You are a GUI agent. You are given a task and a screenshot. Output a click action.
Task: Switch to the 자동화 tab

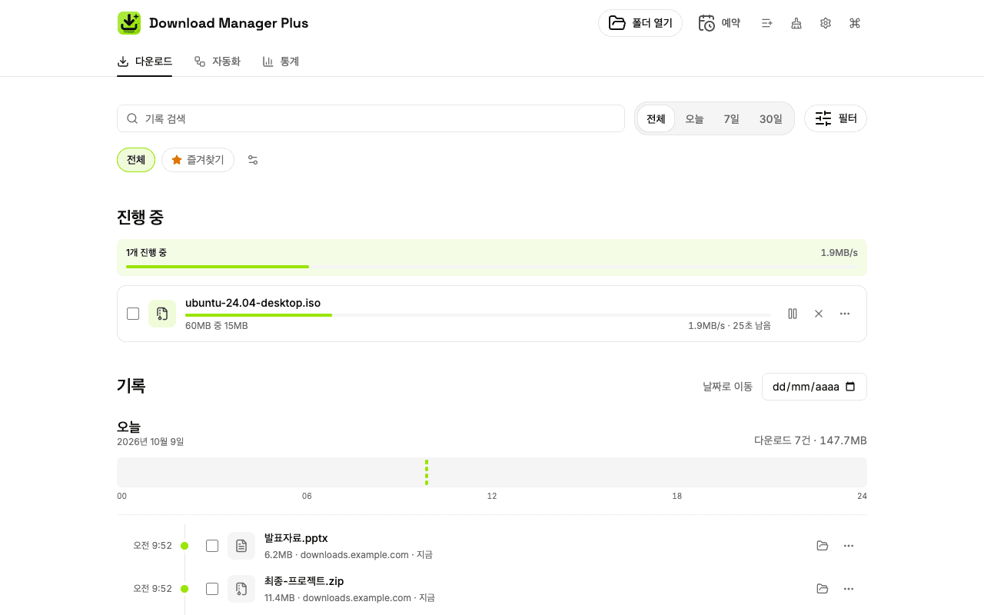tap(218, 61)
